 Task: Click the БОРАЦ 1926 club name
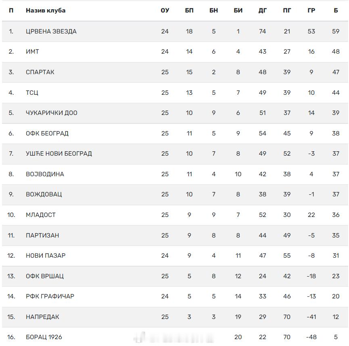(44, 337)
